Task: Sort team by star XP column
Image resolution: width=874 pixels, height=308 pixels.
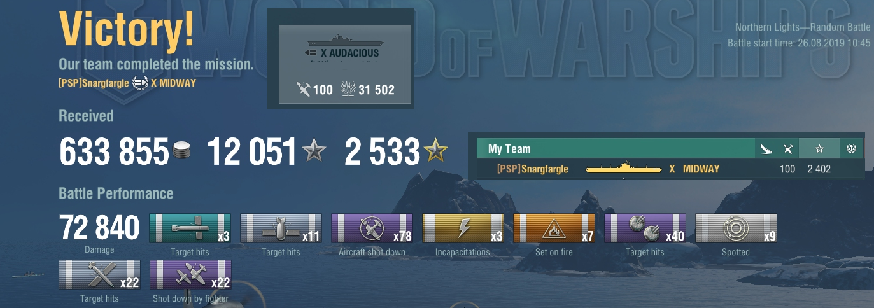Action: pos(819,149)
